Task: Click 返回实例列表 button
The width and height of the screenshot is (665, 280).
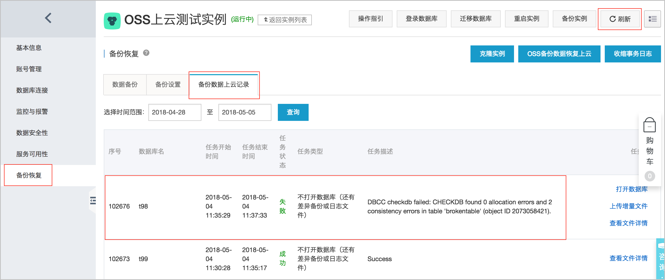Action: click(x=285, y=20)
